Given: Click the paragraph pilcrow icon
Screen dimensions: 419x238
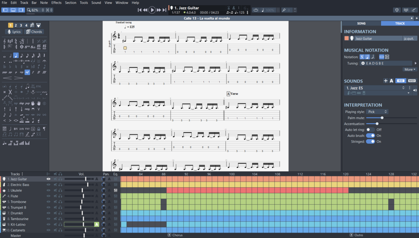Looking at the screenshot, I should pyautogui.click(x=44, y=129).
